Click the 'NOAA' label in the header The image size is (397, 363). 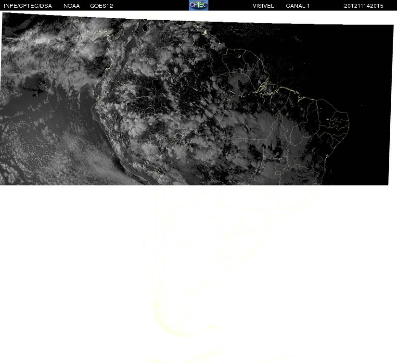coord(72,6)
